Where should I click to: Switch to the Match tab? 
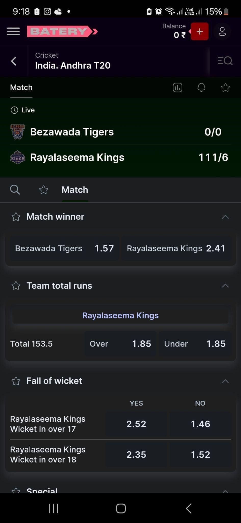click(21, 88)
